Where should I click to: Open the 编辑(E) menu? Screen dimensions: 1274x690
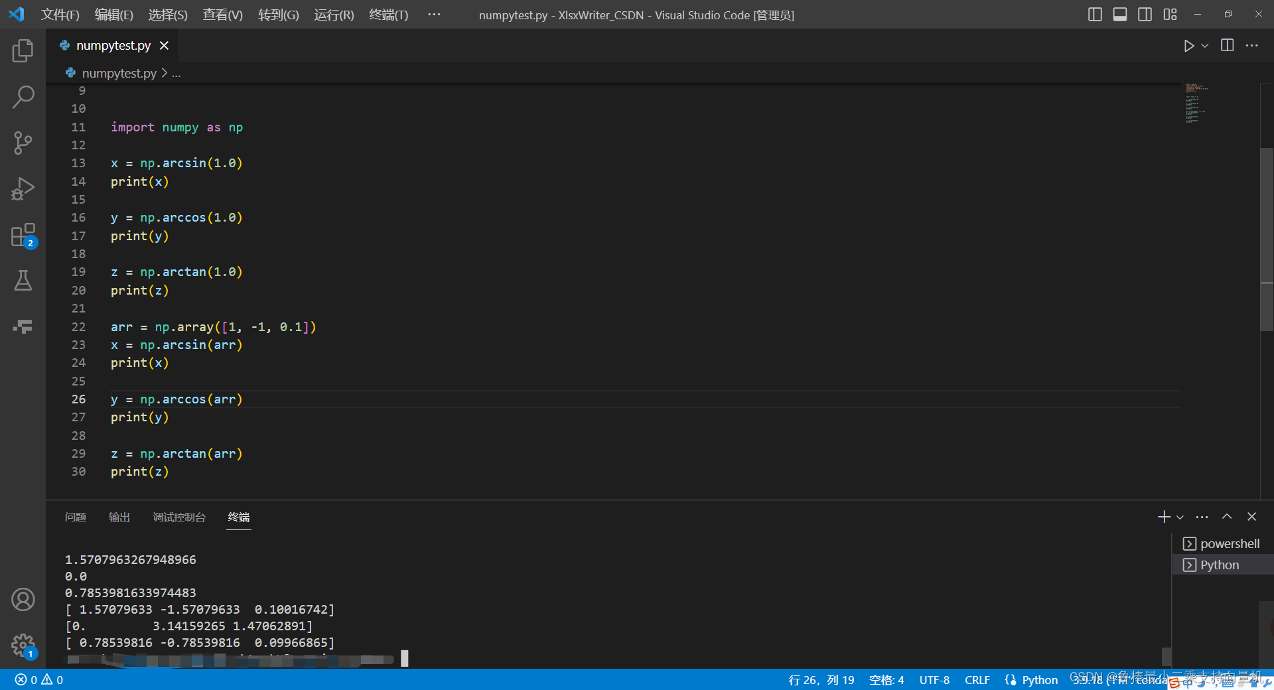point(113,15)
